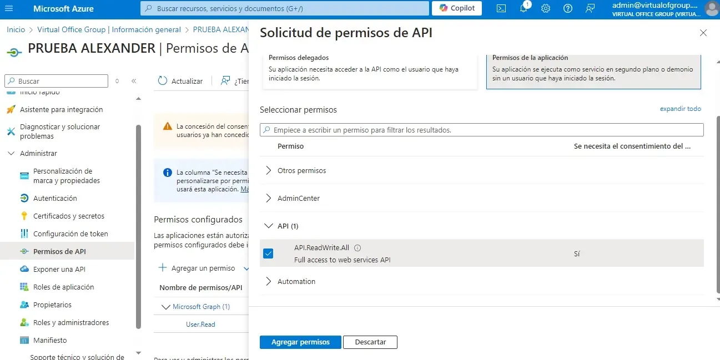The width and height of the screenshot is (720, 360).
Task: Uncheck the API.ReadWrite.All permission checkbox
Action: 269,253
